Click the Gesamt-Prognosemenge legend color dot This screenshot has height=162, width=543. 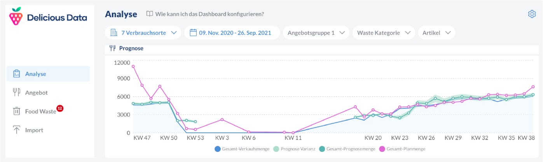pyautogui.click(x=322, y=149)
